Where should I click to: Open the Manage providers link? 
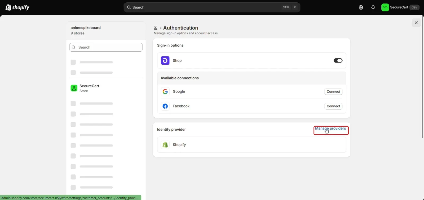[x=330, y=128]
